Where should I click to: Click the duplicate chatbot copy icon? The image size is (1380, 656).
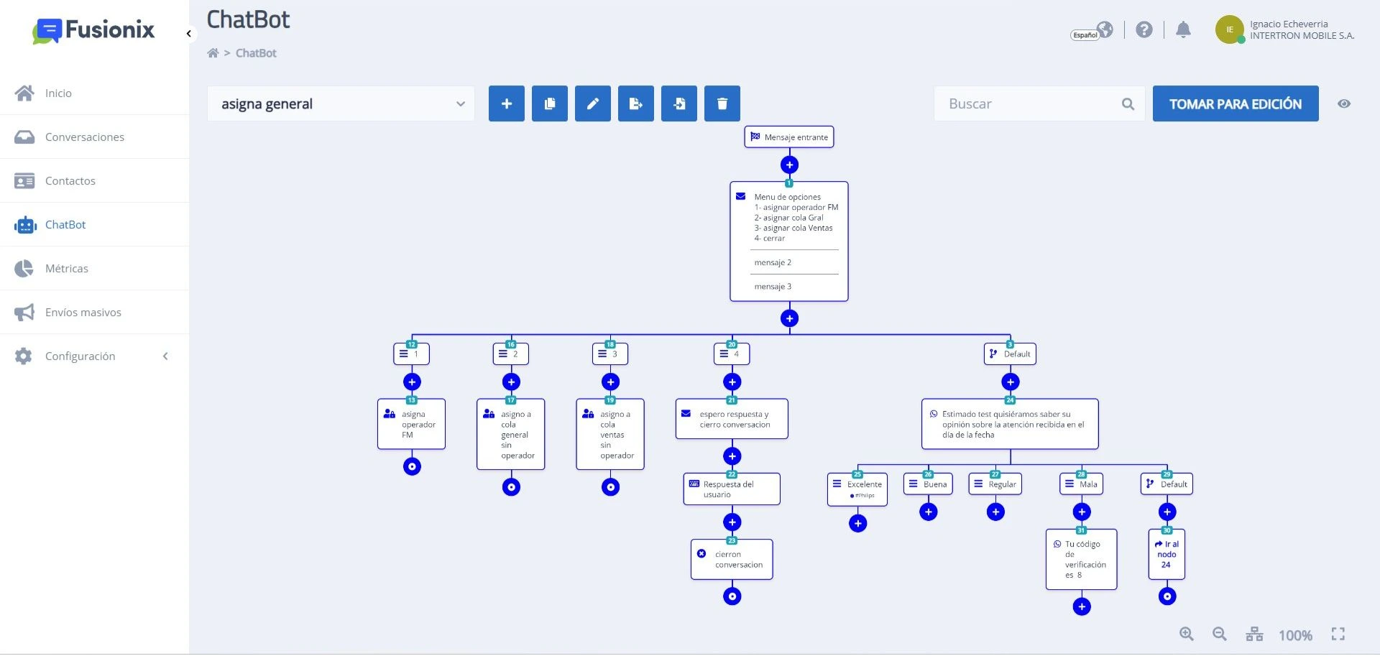[550, 104]
